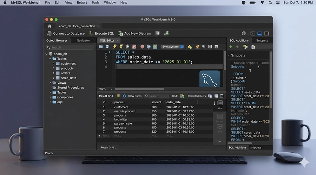Click the pencil beautify icon before Synk Syntaxs

pos(155,47)
